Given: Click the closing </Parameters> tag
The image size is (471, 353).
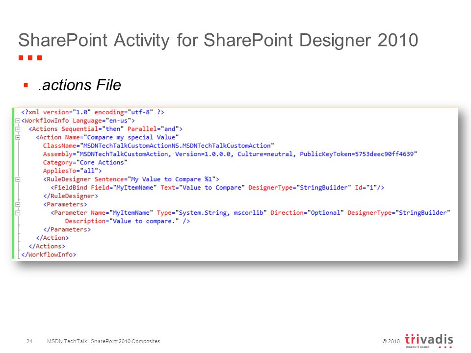Looking at the screenshot, I should click(x=67, y=229).
